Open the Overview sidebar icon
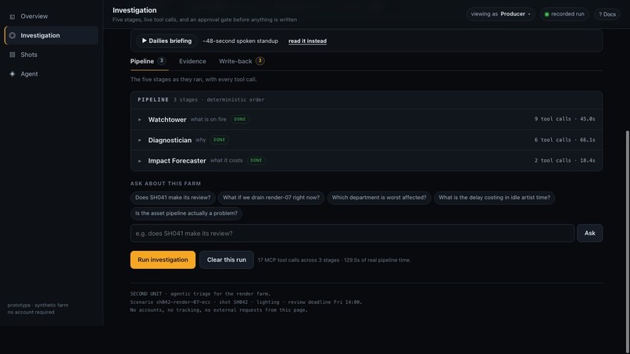The height and width of the screenshot is (354, 630). point(13,16)
